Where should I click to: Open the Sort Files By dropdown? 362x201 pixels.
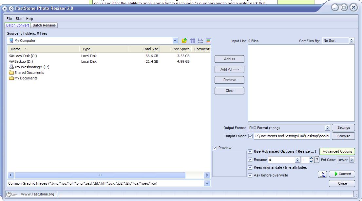(x=352, y=41)
